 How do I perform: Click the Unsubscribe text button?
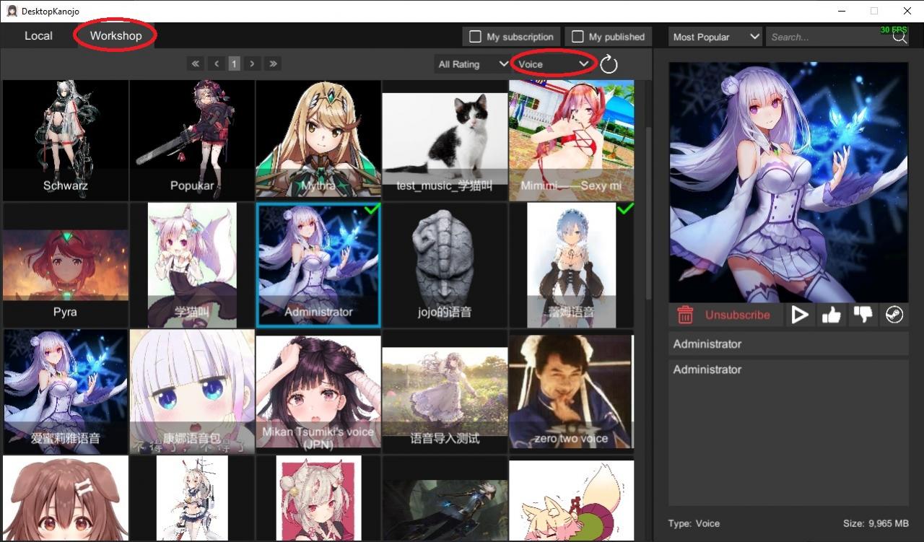click(x=737, y=315)
